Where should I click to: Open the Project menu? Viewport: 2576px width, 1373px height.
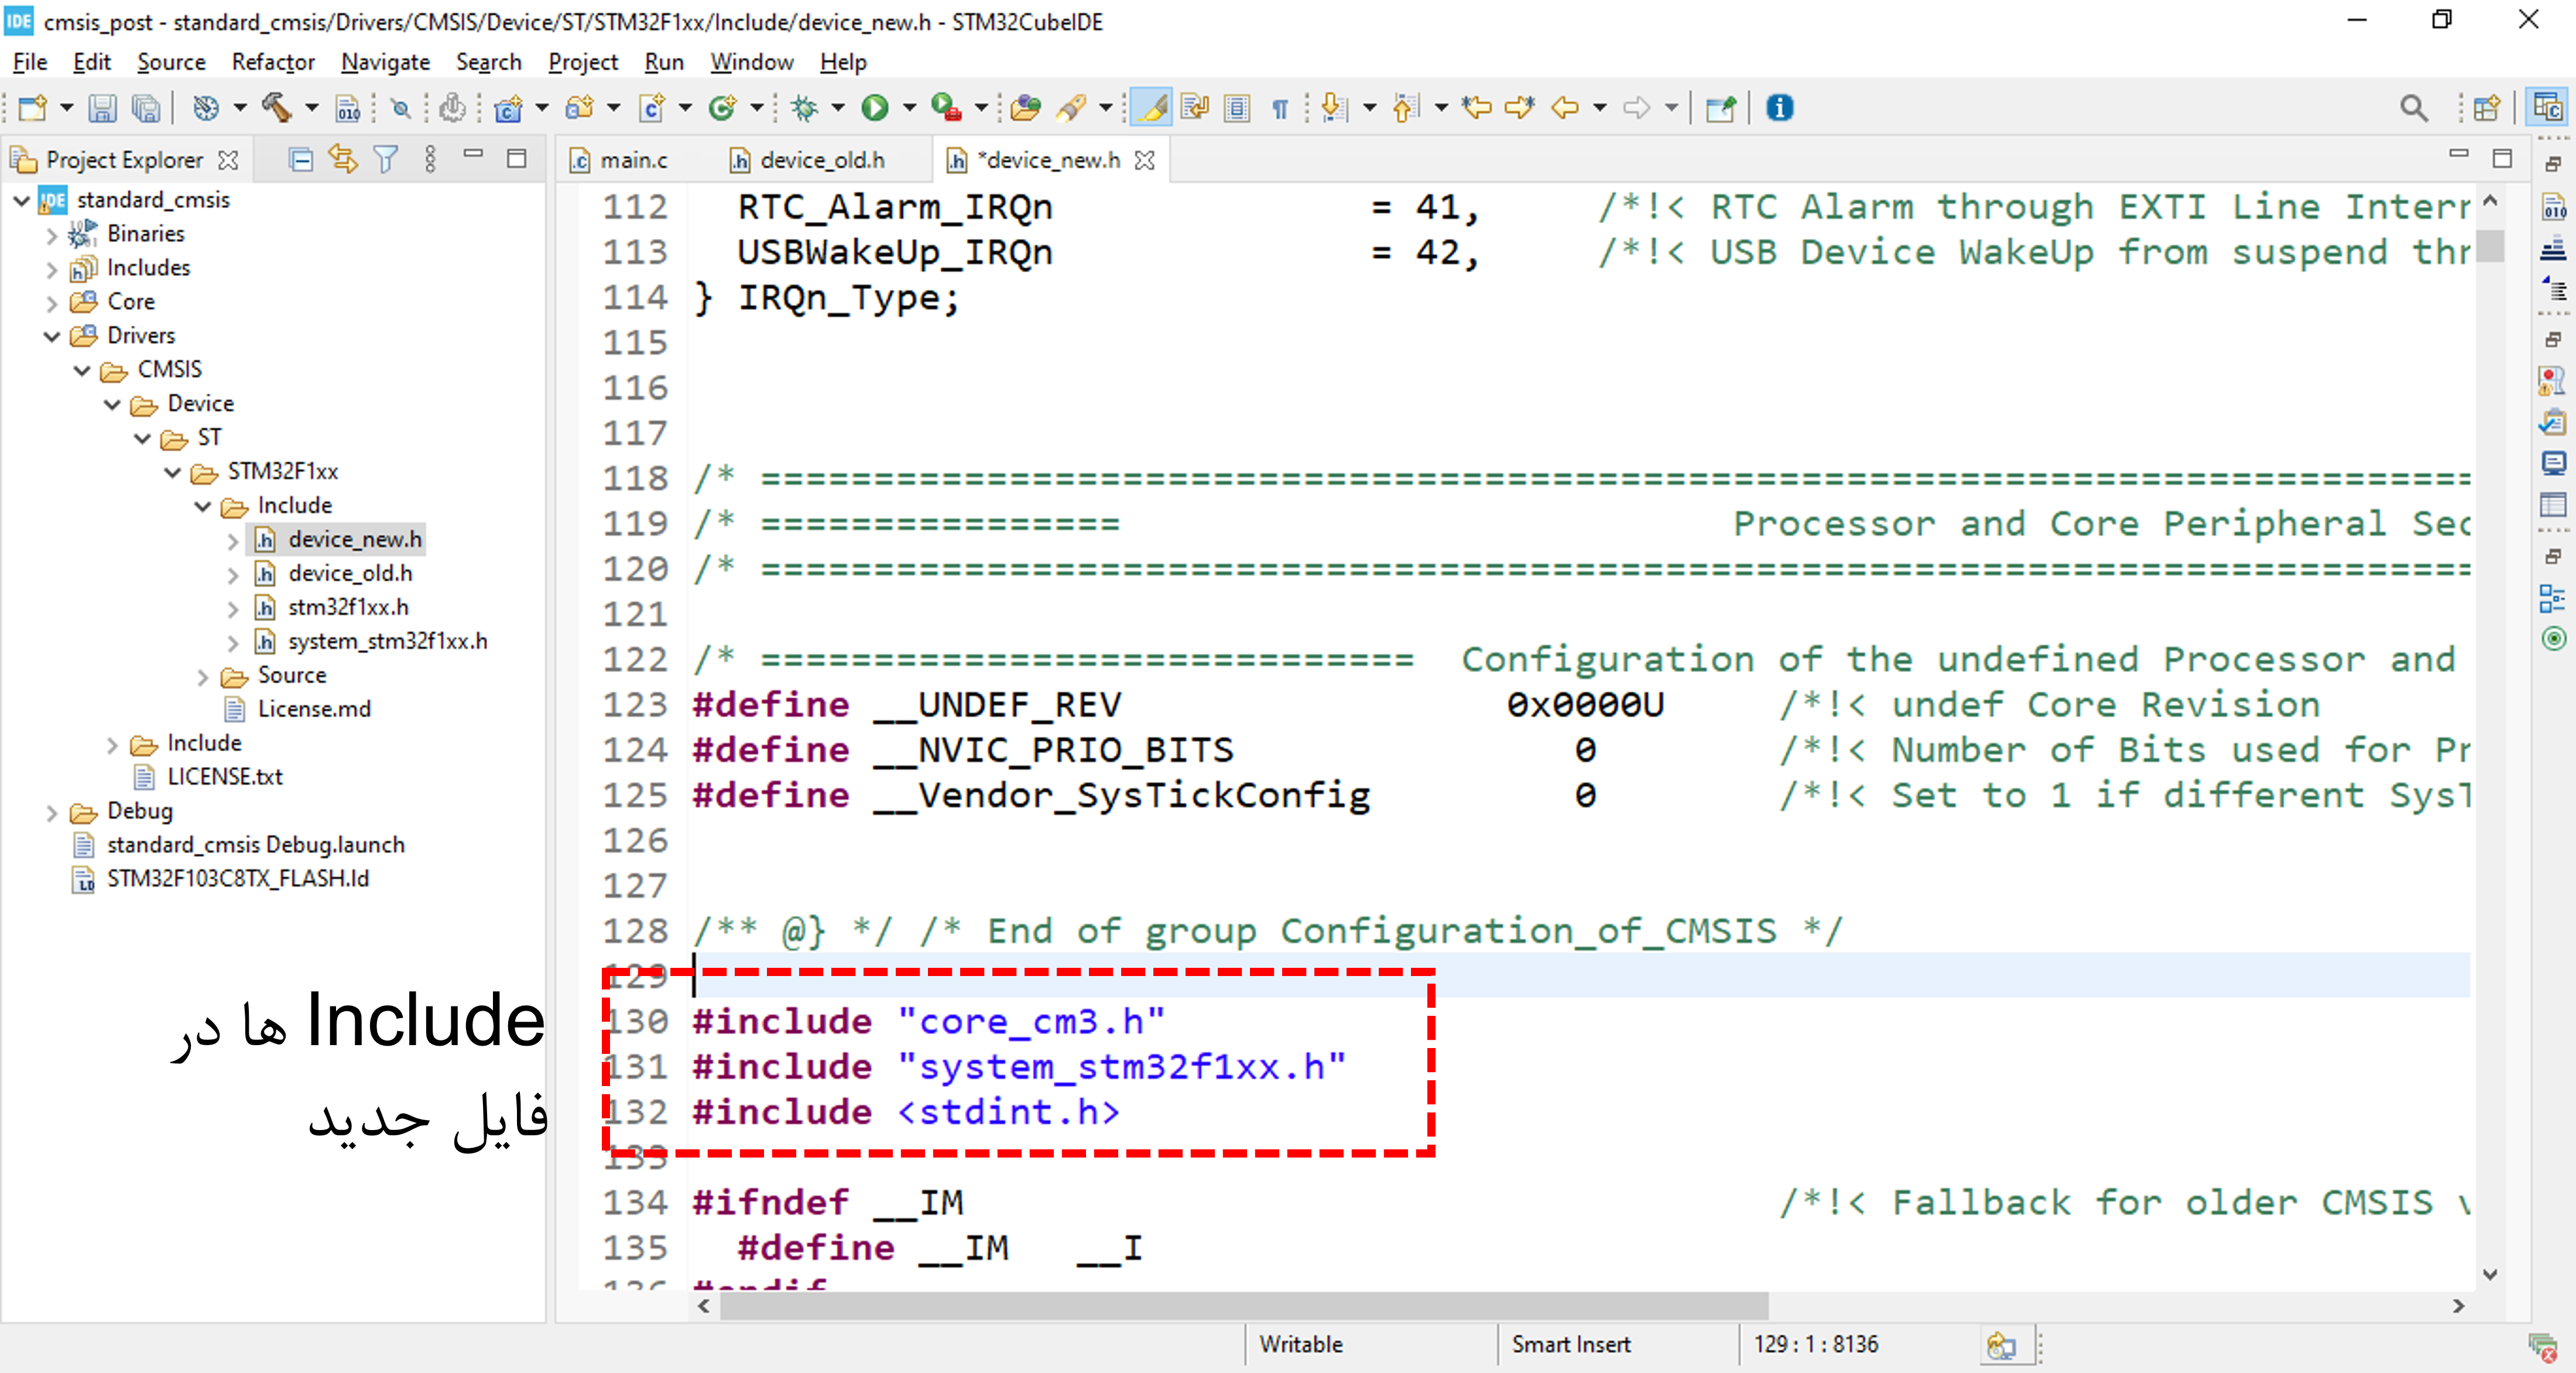tap(583, 62)
